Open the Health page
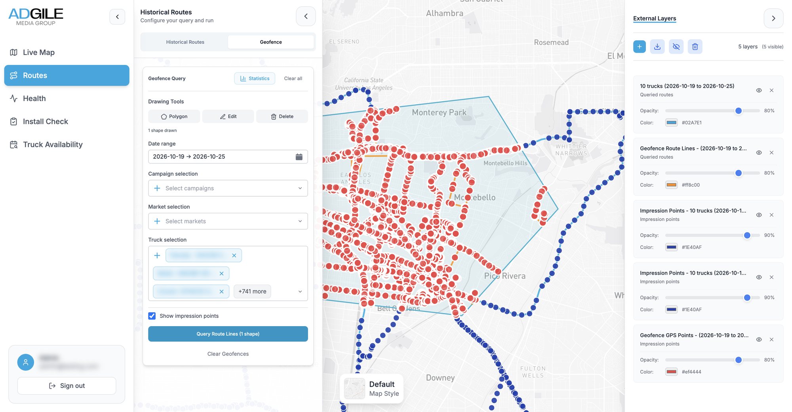Viewport: 792px width, 412px height. [x=67, y=99]
